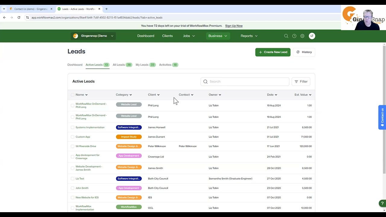
Task: Click the Gingersnap organization logo icon
Action: 76,36
